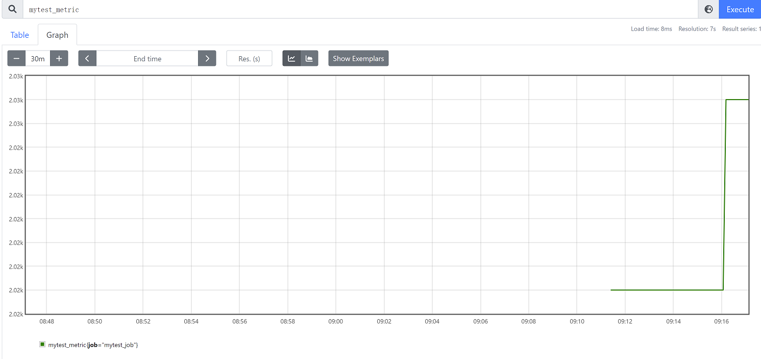The width and height of the screenshot is (761, 359).
Task: Open the End time picker field
Action: pos(147,58)
